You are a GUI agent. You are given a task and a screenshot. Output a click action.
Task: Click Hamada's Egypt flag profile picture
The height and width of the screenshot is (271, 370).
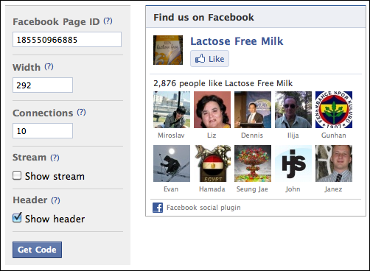(212, 163)
